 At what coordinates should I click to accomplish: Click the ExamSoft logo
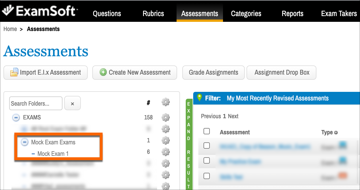40,11
